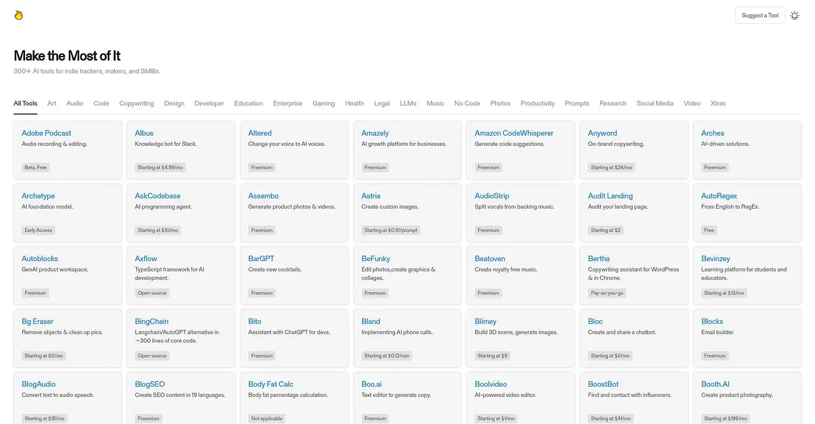815x424 pixels.
Task: Click the Booth.AI tool title
Action: coord(715,384)
